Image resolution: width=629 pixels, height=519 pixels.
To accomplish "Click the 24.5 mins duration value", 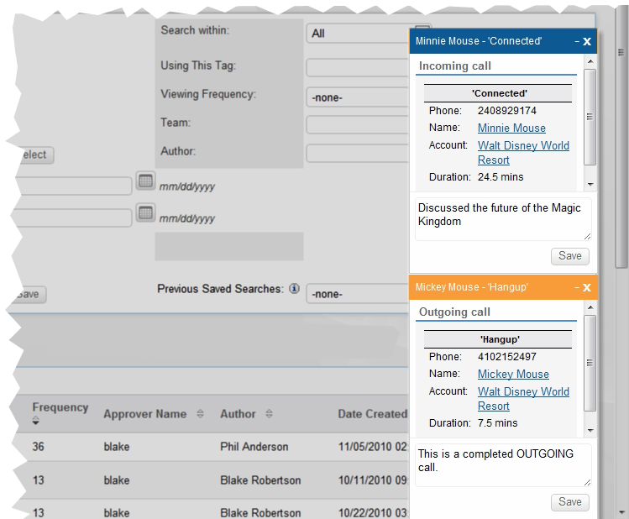I will point(501,177).
